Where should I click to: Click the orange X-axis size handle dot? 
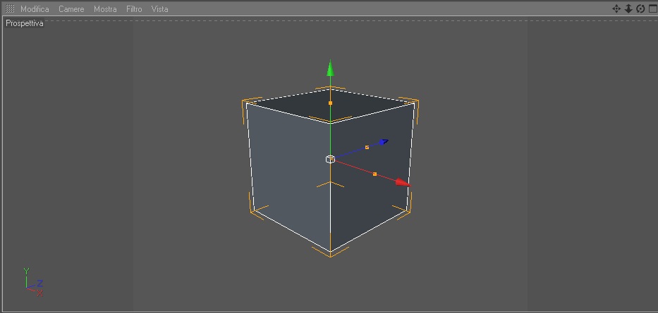[374, 174]
